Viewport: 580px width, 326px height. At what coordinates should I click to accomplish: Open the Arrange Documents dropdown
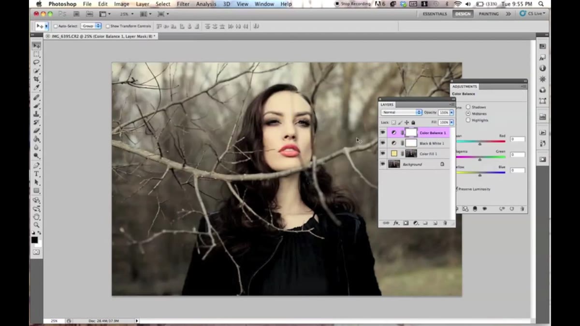click(x=146, y=14)
